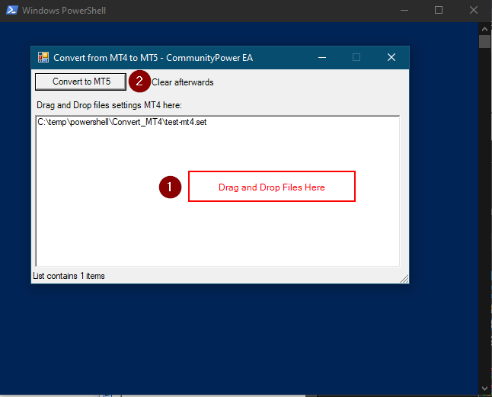This screenshot has width=492, height=397.
Task: Click the PowerShell vertical scrollbar thumb
Action: coord(485,42)
